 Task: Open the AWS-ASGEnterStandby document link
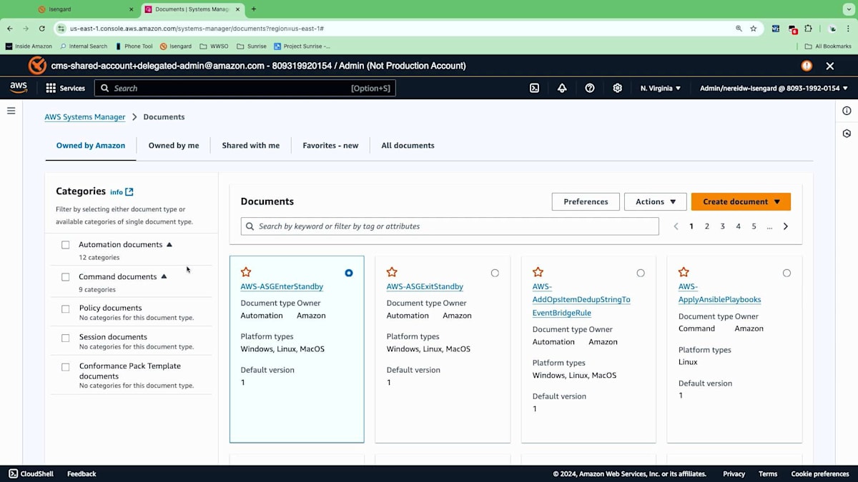click(282, 286)
